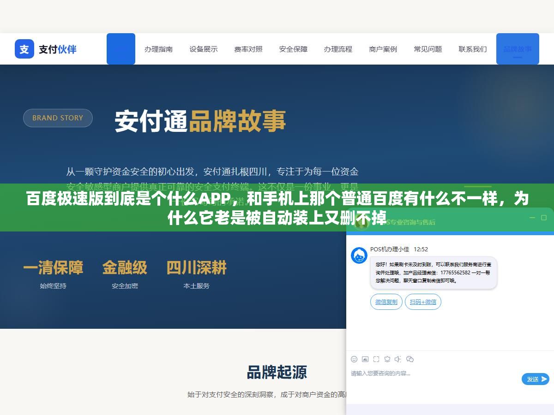
Task: Open the 费率对照 page
Action: 248,49
